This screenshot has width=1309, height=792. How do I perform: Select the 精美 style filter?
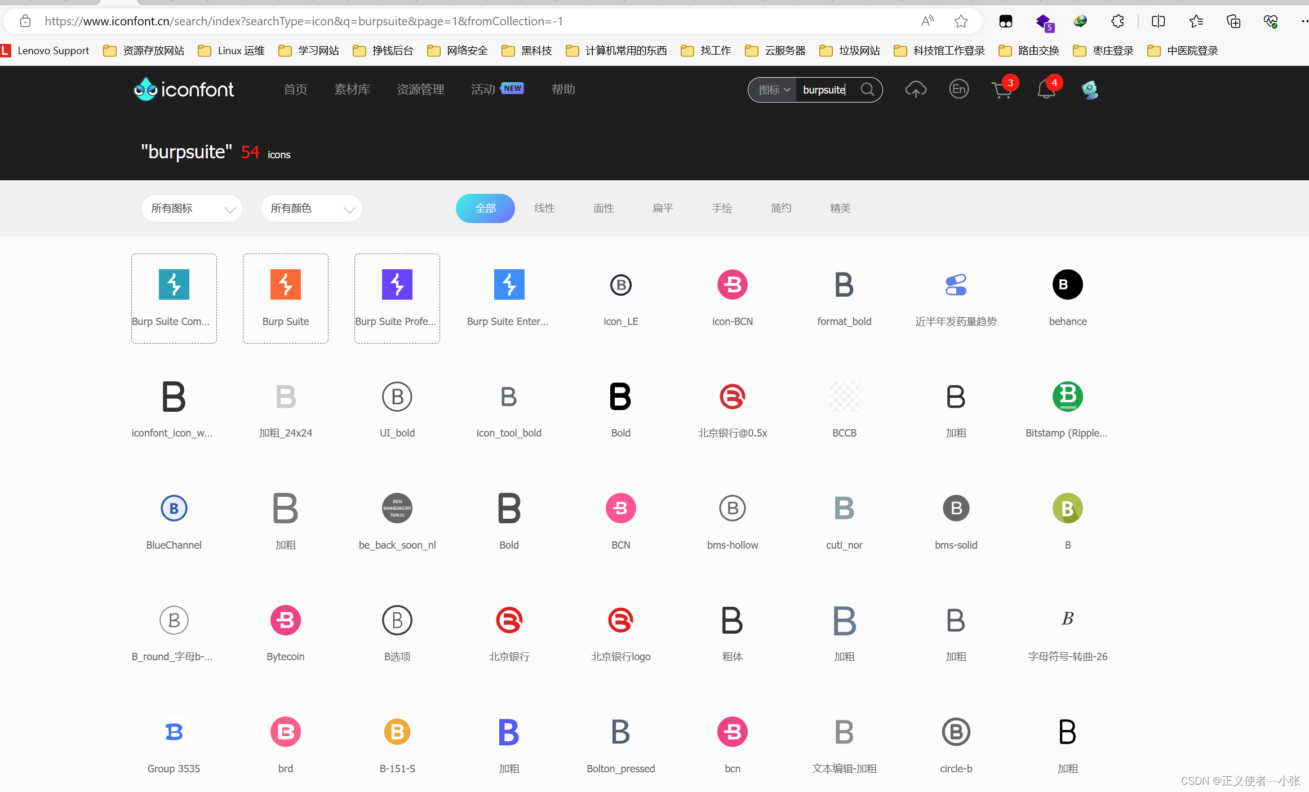tap(840, 208)
